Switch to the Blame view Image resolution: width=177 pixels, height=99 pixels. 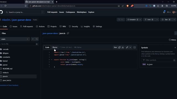[55, 47]
